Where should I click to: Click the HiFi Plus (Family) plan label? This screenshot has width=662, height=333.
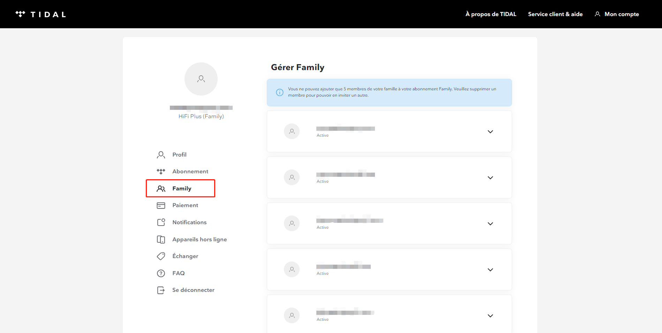click(x=201, y=116)
